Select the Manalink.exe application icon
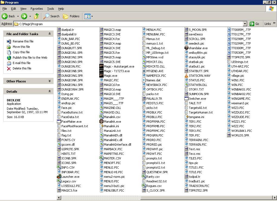 pos(101,121)
